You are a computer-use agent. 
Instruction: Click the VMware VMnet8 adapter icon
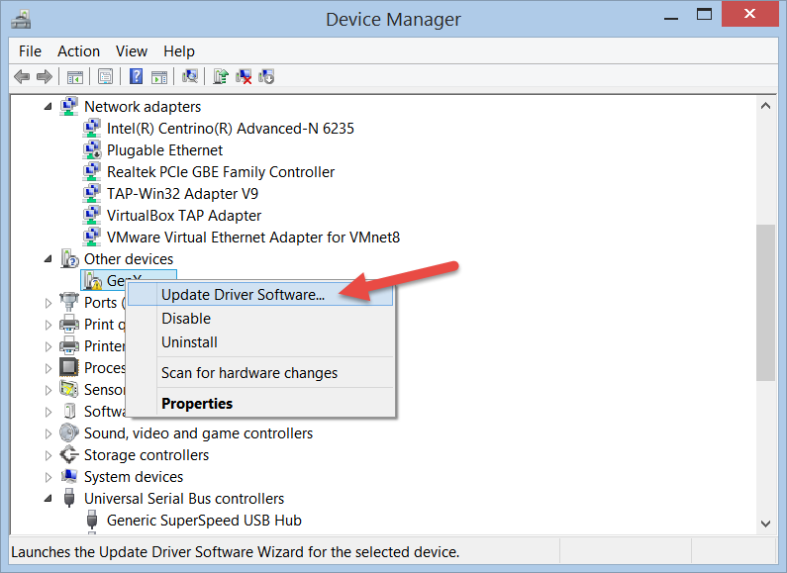[x=91, y=237]
